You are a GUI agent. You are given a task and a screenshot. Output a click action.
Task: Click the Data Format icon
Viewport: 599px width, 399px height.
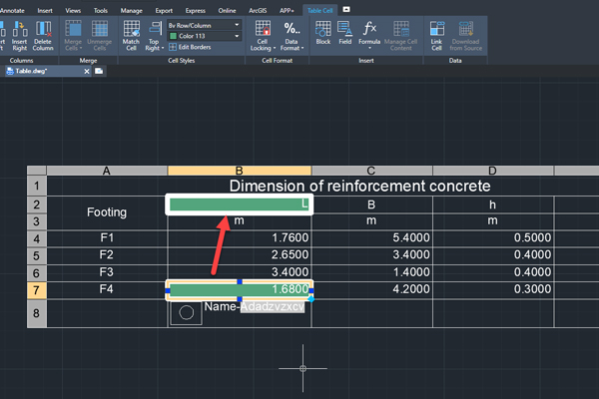[292, 36]
